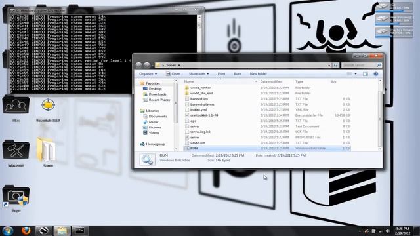Screen dimensions: 420x236
Task: Toggle the preview pane button
Action: [x=366, y=74]
